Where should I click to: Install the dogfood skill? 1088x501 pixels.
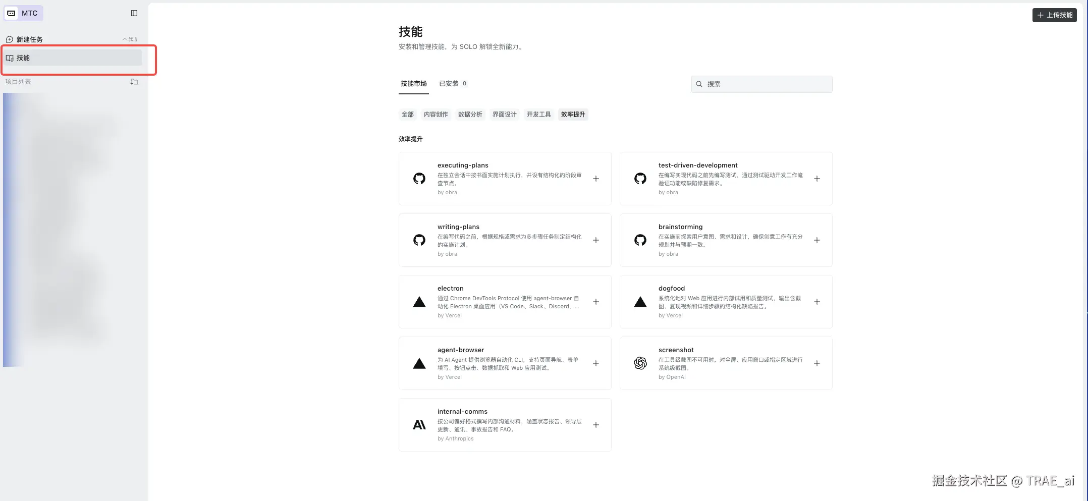817,302
